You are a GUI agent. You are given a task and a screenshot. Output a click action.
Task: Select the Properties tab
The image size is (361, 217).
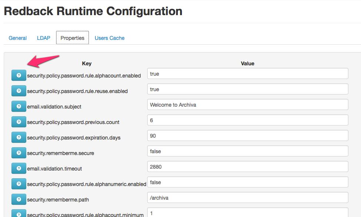72,38
